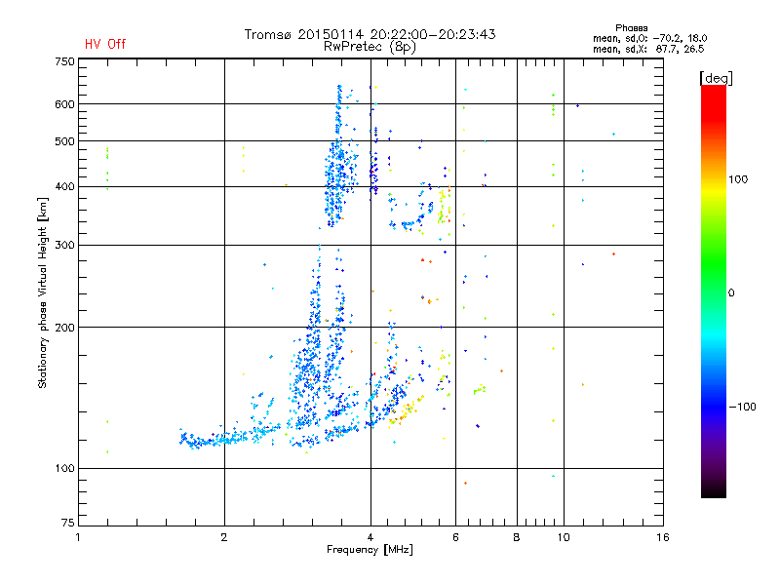
Task: Click the colorbar tick label '-100'
Action: coord(742,407)
